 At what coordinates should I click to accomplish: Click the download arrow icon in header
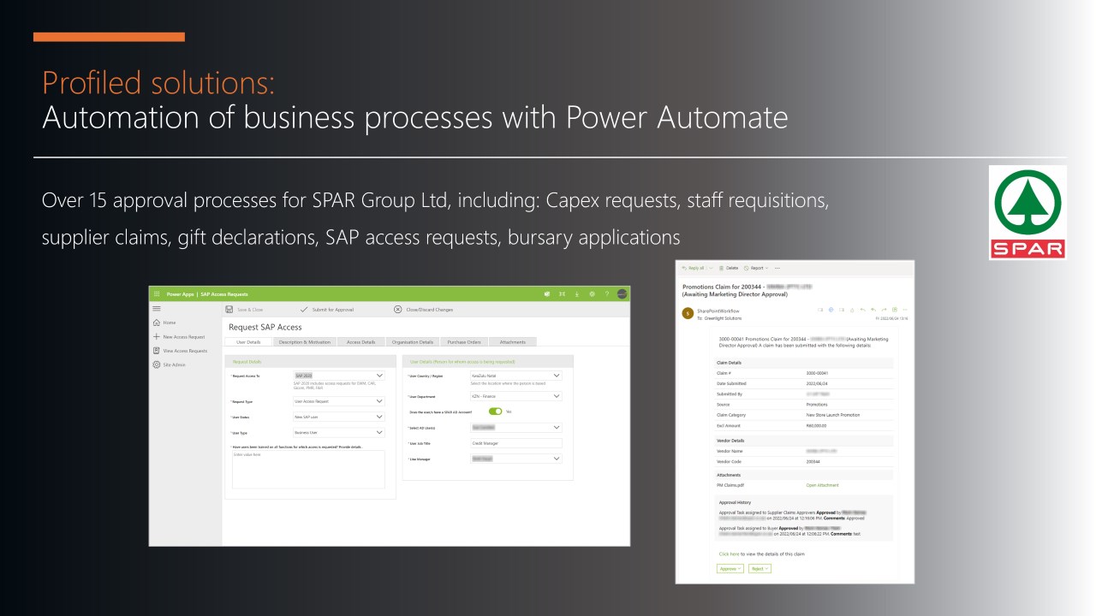click(576, 293)
